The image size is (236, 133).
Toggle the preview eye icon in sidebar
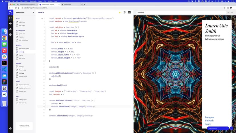(x=11, y=23)
